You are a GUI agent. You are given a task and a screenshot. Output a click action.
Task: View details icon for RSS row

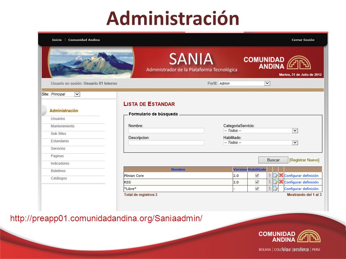pyautogui.click(x=270, y=182)
